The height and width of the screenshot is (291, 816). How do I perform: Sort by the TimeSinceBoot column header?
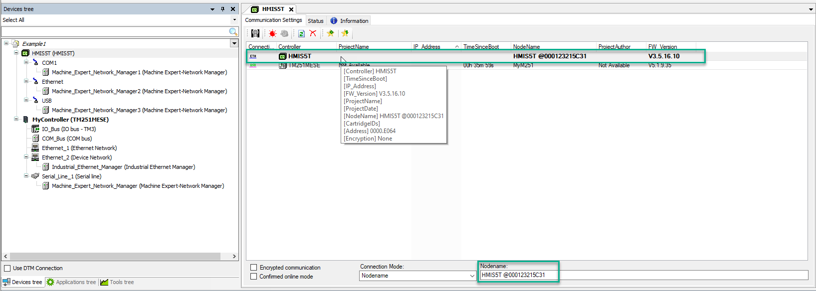point(486,46)
